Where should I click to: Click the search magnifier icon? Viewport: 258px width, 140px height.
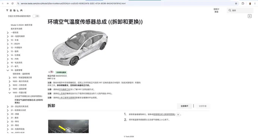tap(230, 10)
